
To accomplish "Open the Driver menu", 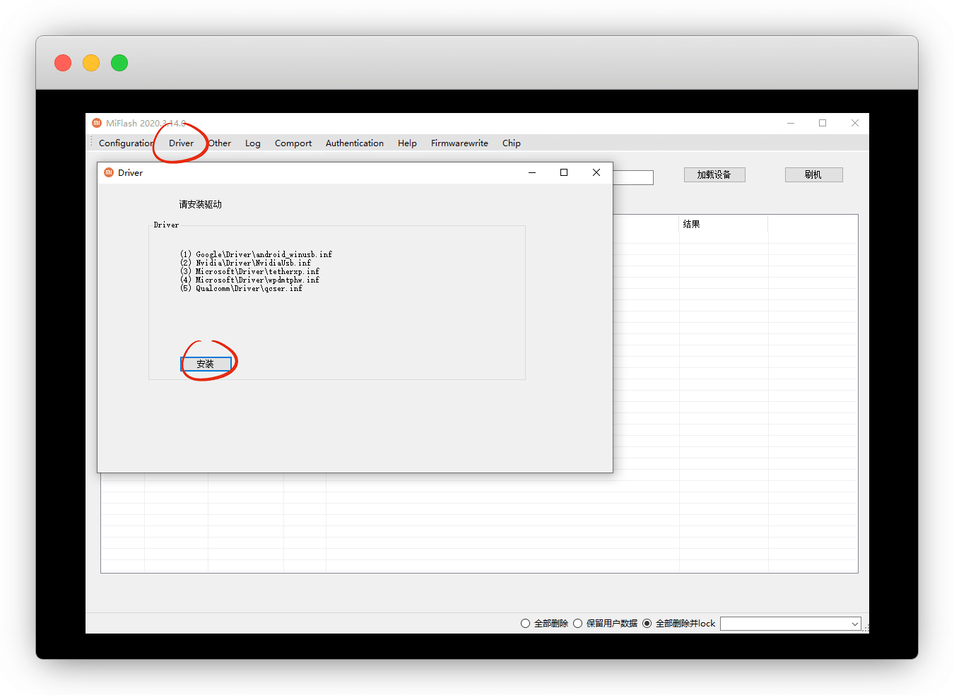I will coord(181,143).
